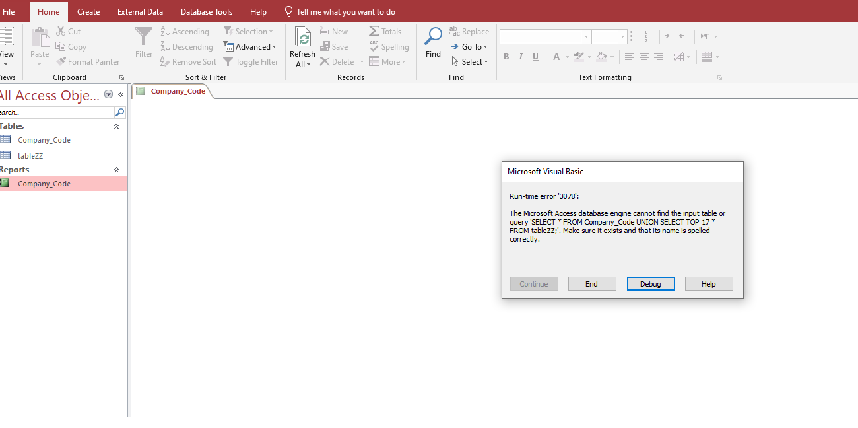Collapse the Tables group in navigation pane
Screen dimensions: 858x428
(x=117, y=126)
